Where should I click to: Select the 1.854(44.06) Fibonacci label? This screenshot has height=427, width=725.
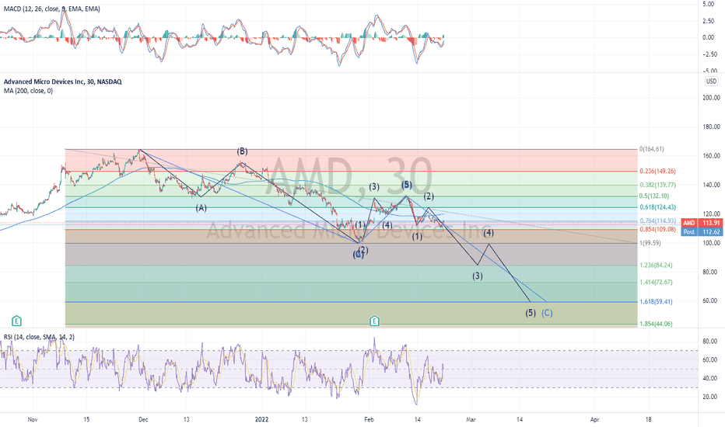(x=656, y=324)
